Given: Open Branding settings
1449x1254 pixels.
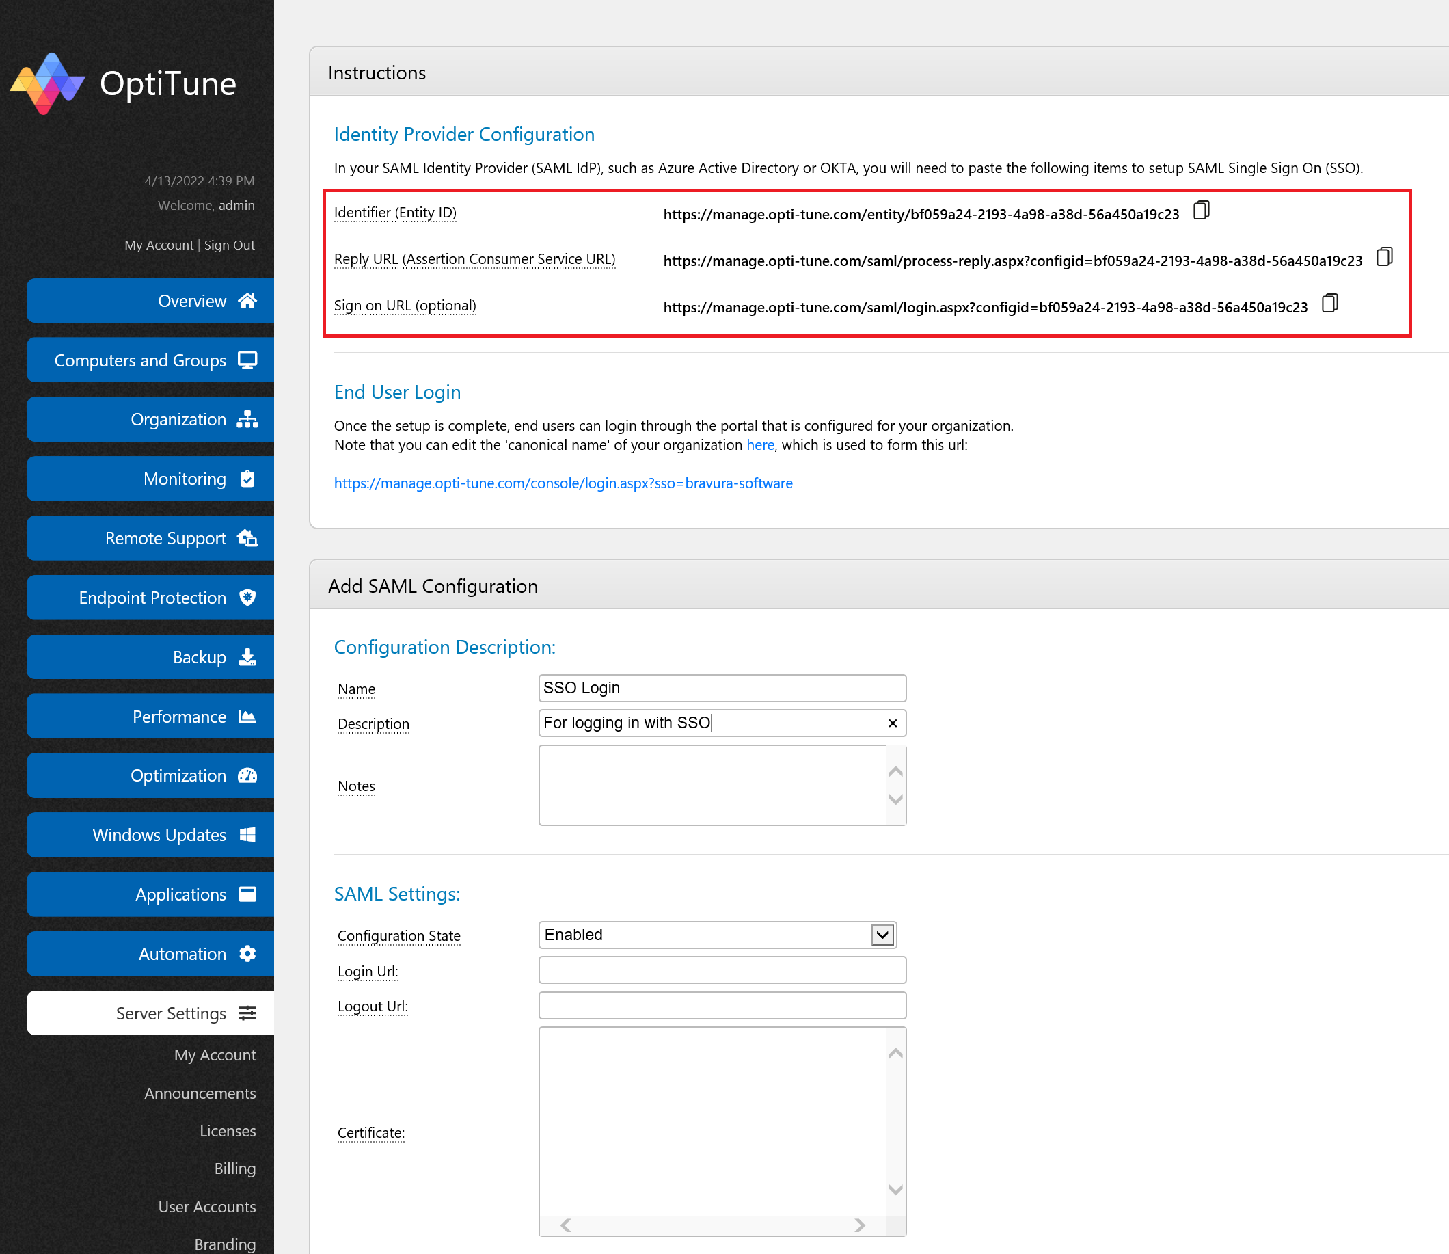Looking at the screenshot, I should coord(225,1244).
